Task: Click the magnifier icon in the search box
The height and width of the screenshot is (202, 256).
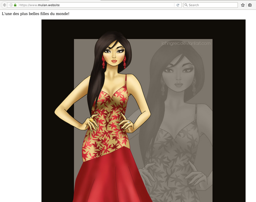Action: [186, 5]
